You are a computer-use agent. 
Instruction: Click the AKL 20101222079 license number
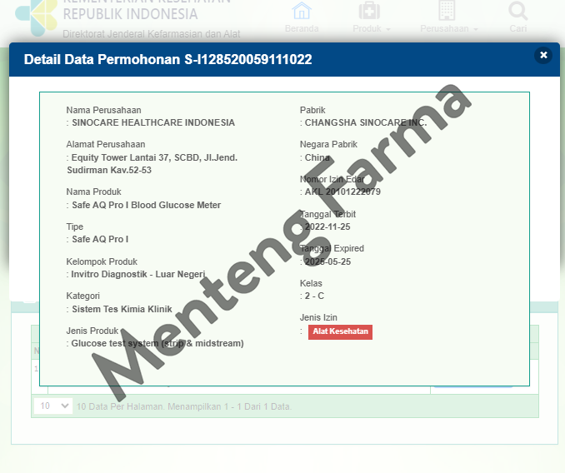point(342,192)
